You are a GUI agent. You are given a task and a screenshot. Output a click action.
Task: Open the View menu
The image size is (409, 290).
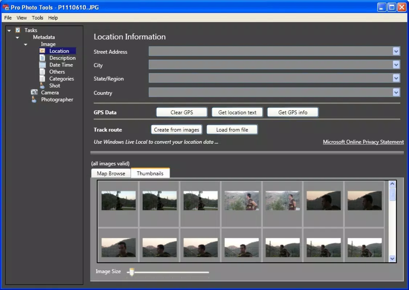click(22, 18)
